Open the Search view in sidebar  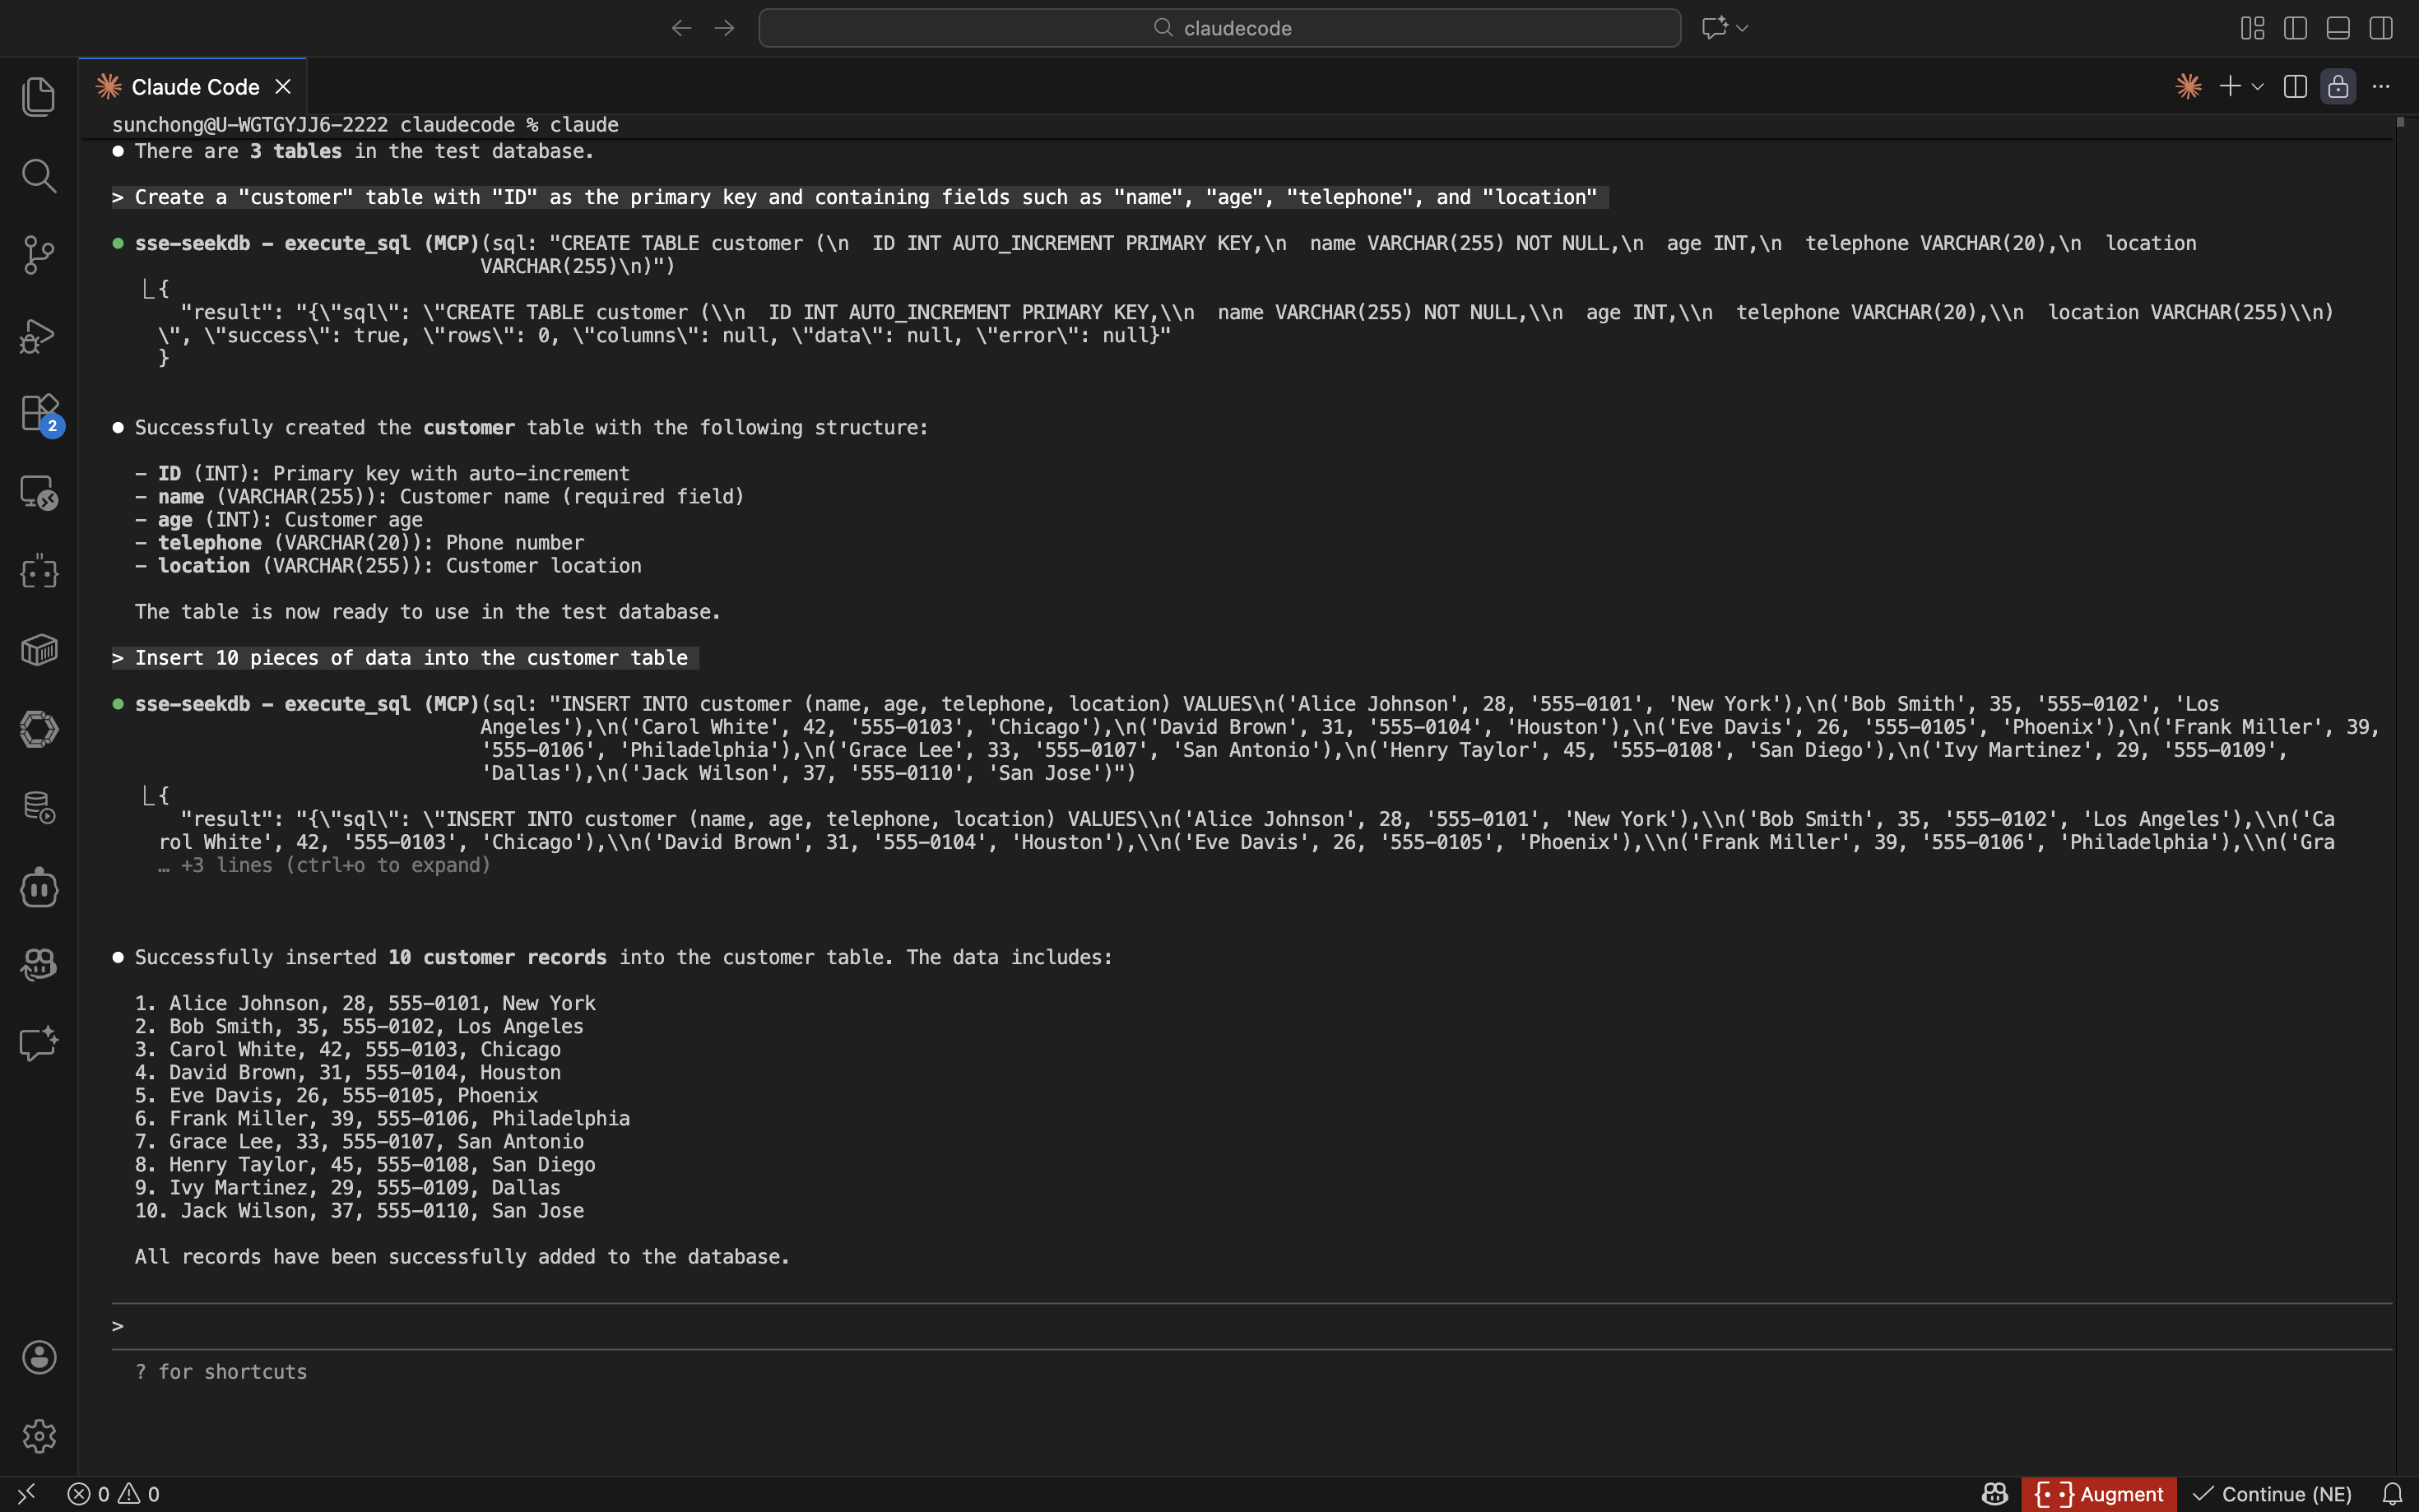38,176
